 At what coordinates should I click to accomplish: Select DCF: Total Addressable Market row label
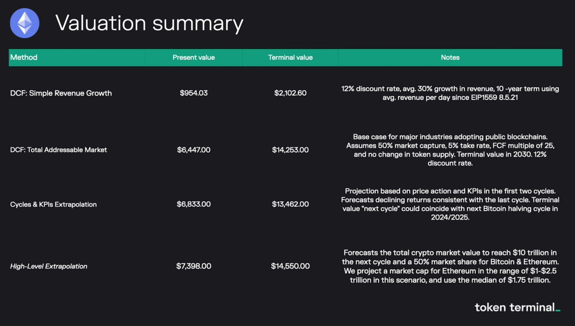click(58, 150)
